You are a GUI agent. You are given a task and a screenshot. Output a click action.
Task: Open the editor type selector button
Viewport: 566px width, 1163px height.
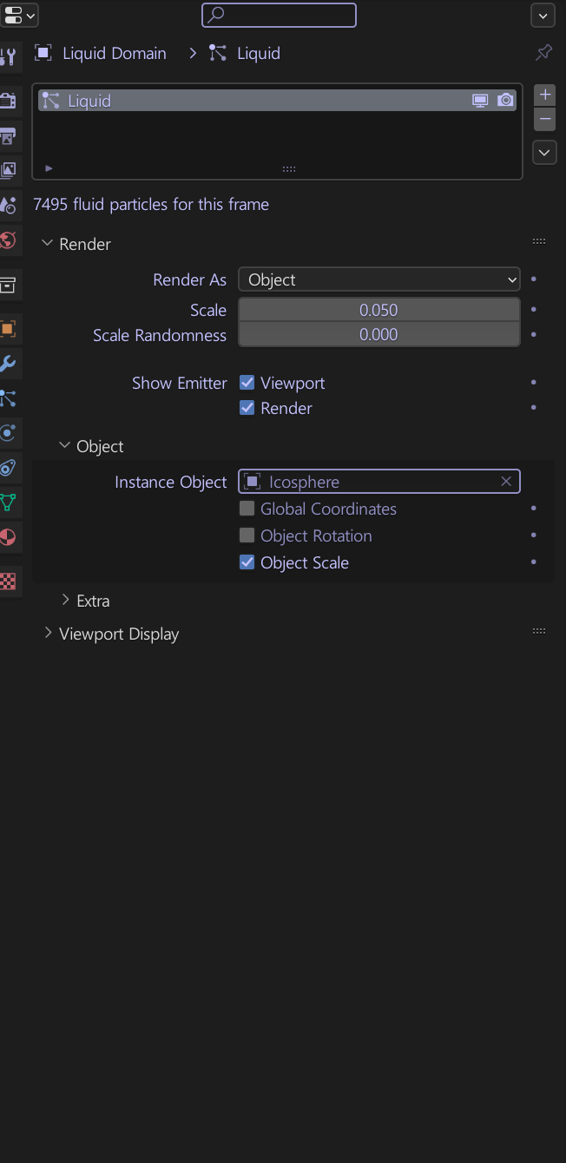[20, 15]
